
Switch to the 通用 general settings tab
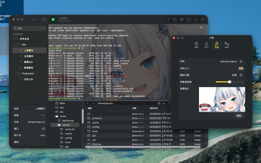pos(196,45)
